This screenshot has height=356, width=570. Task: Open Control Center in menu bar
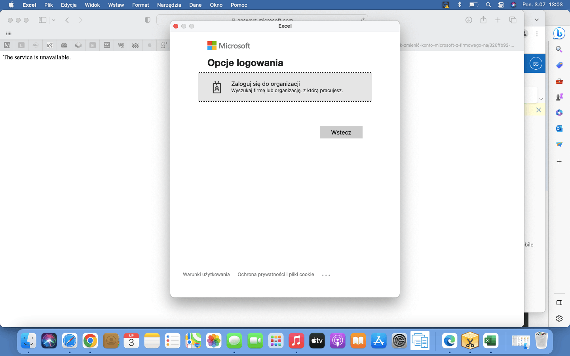pyautogui.click(x=501, y=5)
